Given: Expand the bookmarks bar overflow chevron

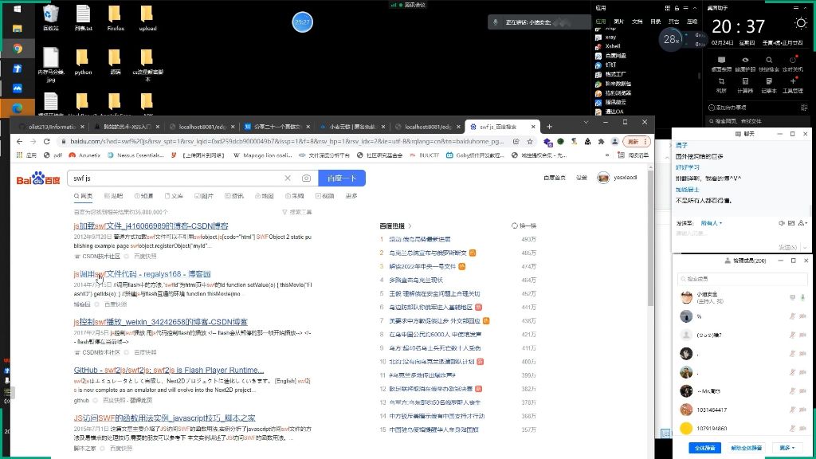Looking at the screenshot, I should click(x=606, y=155).
